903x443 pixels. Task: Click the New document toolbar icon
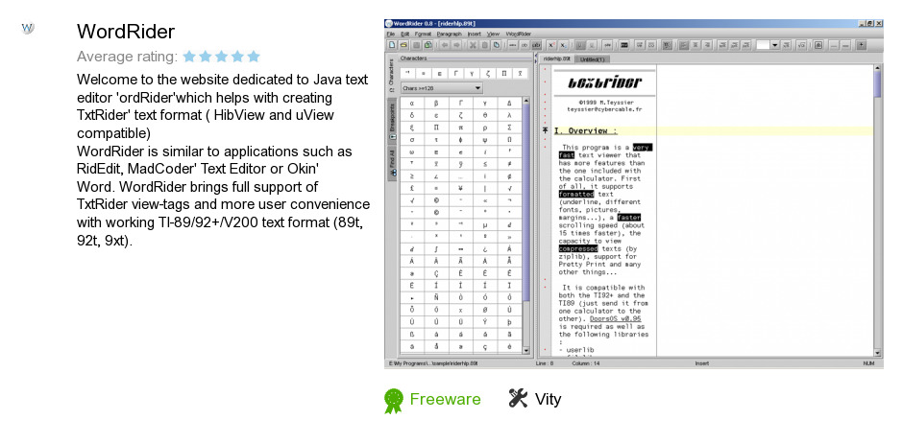pos(391,44)
